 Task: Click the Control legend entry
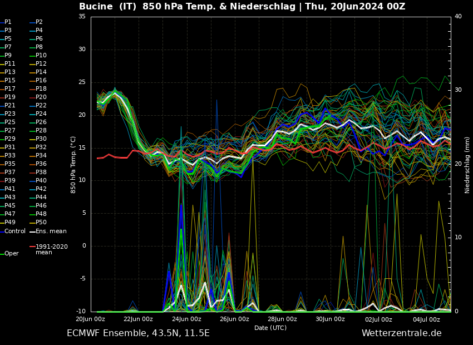[13, 231]
